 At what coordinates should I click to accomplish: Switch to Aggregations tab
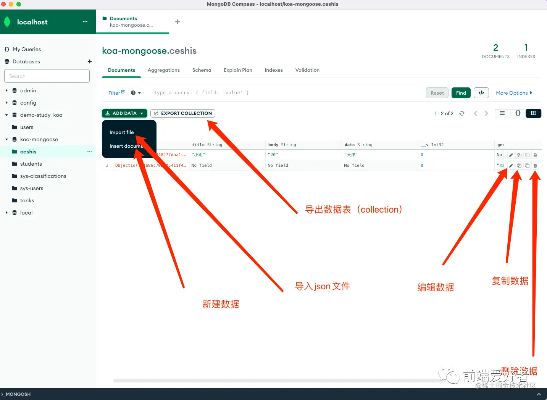coord(163,70)
